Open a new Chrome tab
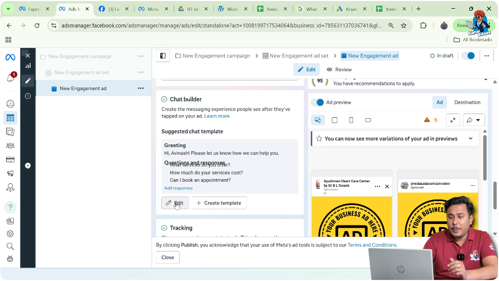 click(x=418, y=9)
